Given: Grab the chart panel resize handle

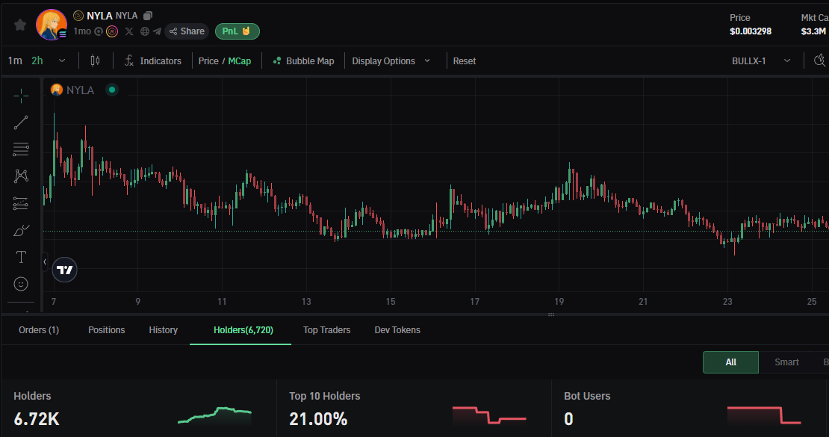Looking at the screenshot, I should point(551,314).
